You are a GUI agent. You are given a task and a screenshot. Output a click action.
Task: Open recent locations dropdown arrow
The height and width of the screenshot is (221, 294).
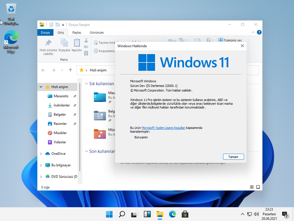pos(62,70)
